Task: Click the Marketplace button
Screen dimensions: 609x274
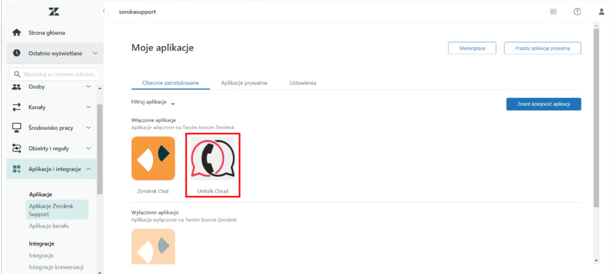Action: pos(472,48)
